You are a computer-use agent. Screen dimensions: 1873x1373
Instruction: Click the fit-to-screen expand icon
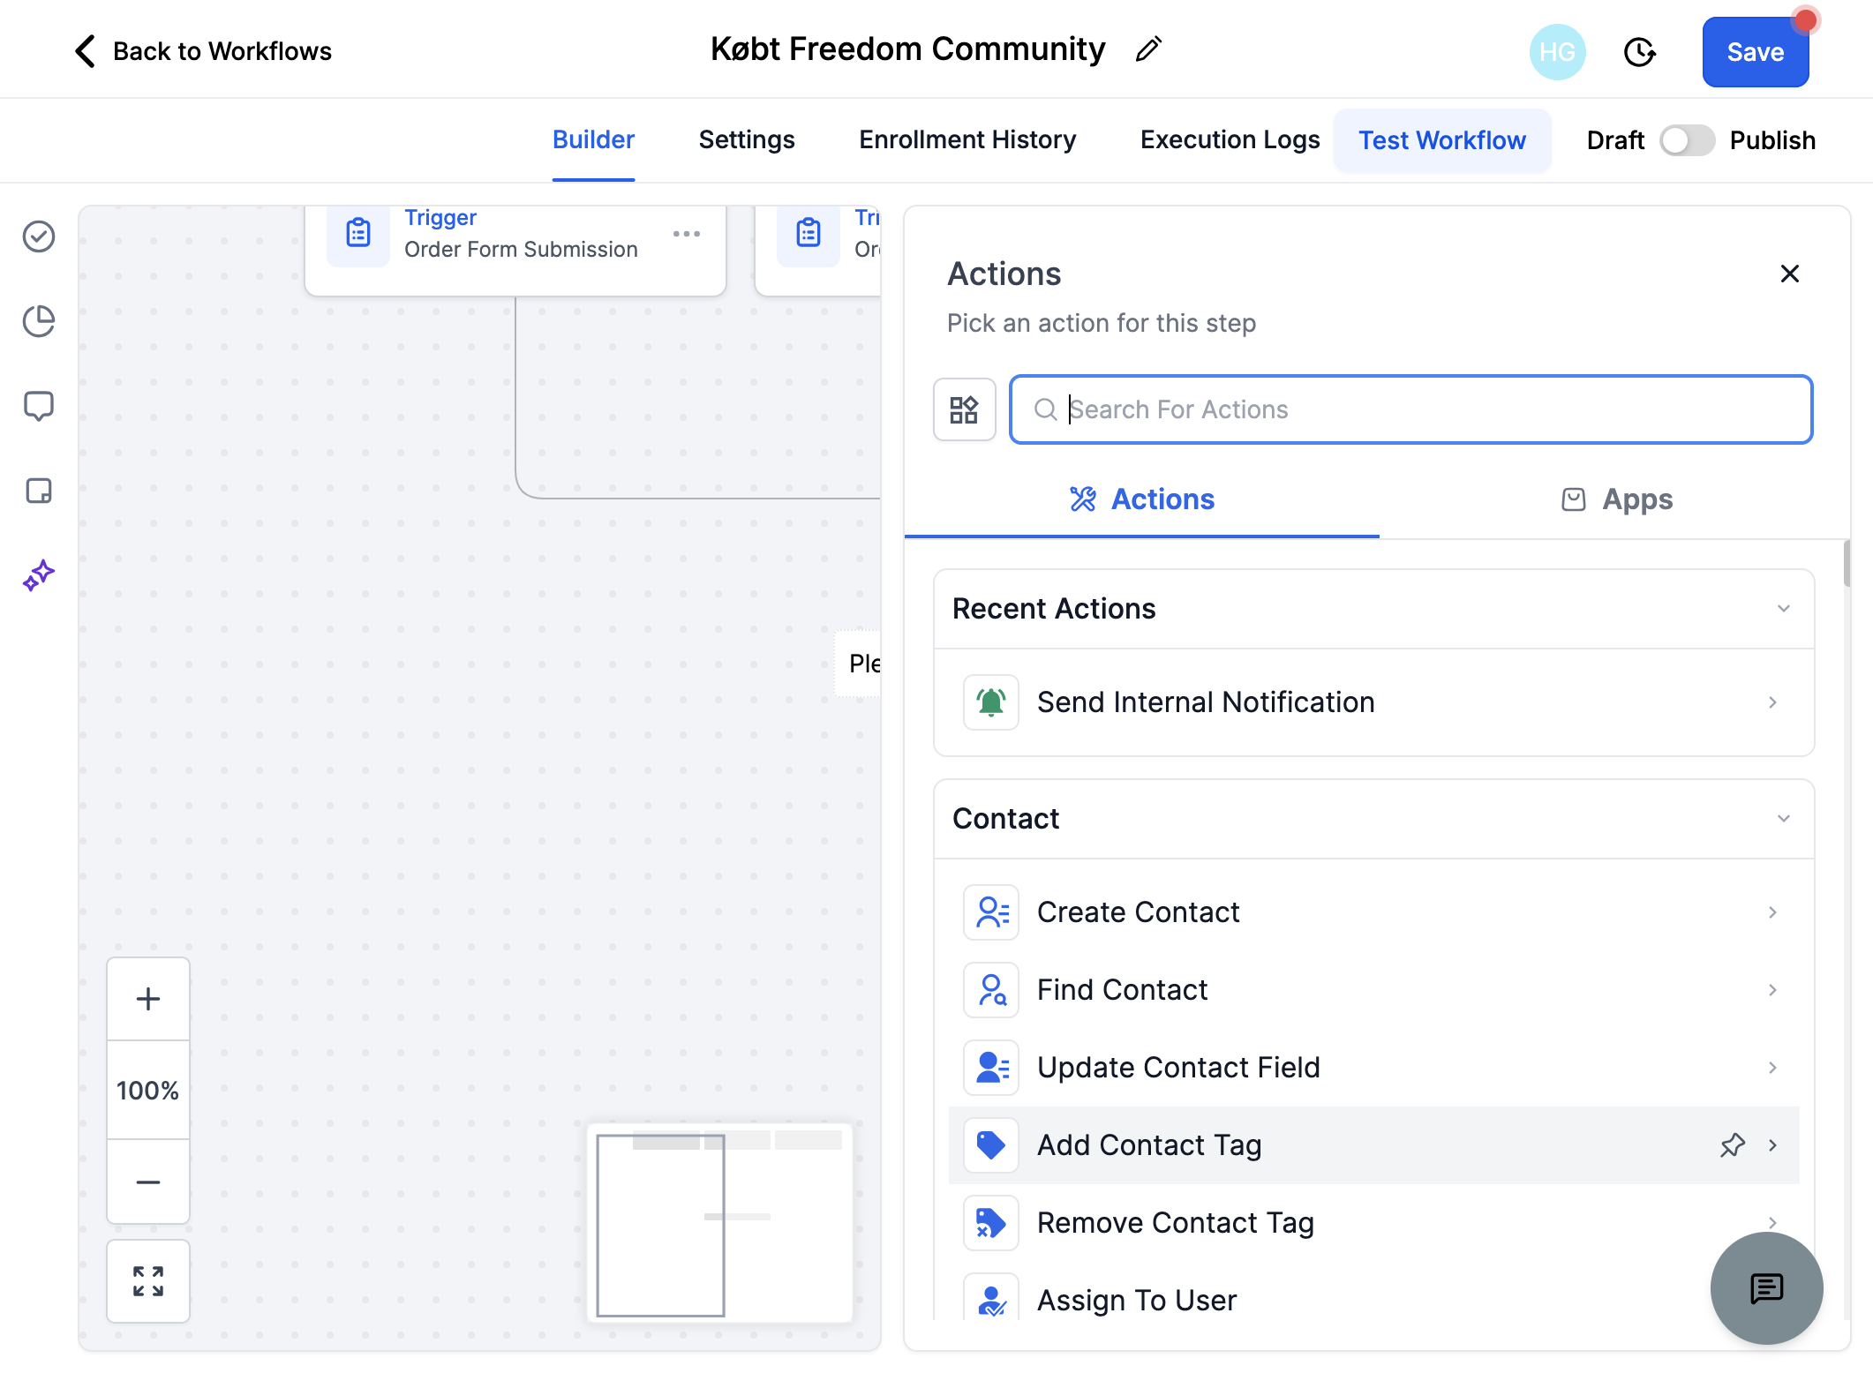click(x=148, y=1281)
